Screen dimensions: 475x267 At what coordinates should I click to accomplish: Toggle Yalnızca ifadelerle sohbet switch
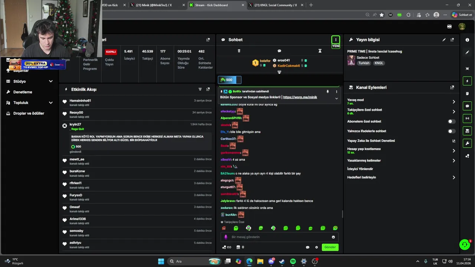coord(451,131)
